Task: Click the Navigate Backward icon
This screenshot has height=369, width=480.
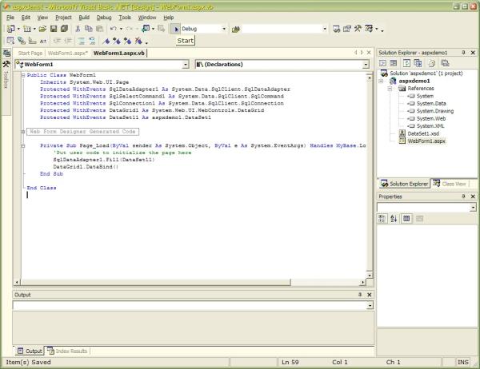Action: 146,29
